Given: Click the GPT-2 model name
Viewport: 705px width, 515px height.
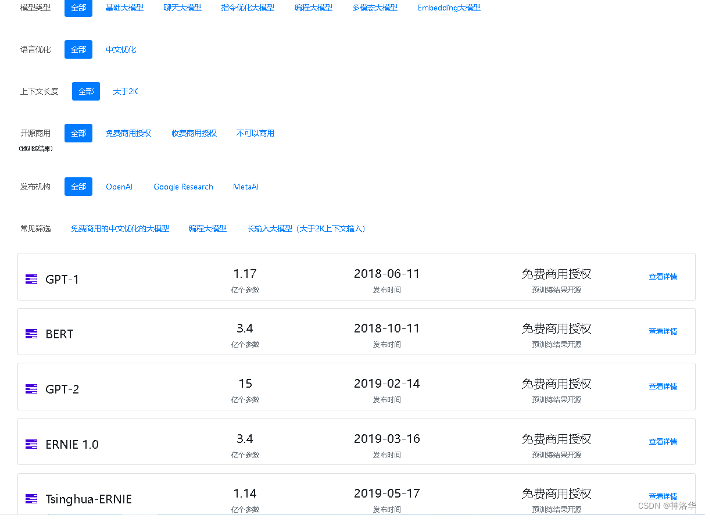Looking at the screenshot, I should pos(62,389).
